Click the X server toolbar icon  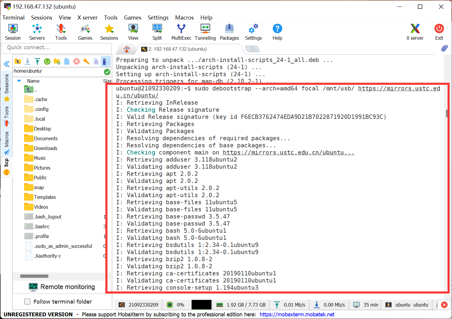(x=415, y=32)
